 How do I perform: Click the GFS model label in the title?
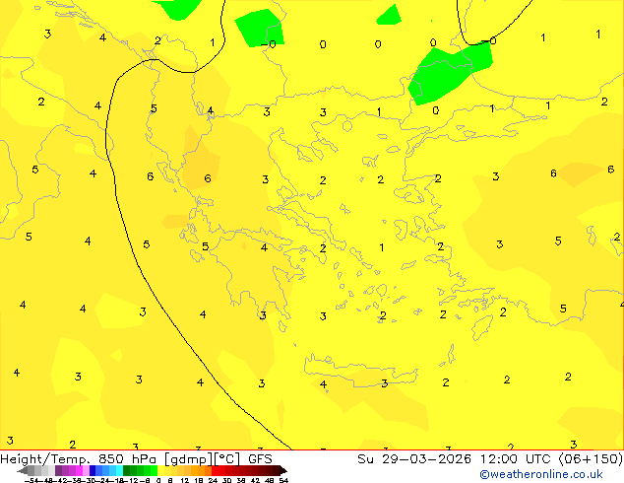(x=260, y=459)
